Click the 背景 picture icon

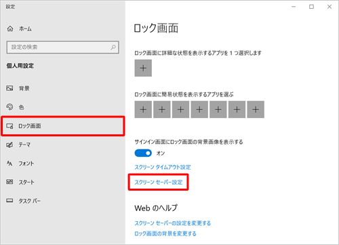coord(9,88)
